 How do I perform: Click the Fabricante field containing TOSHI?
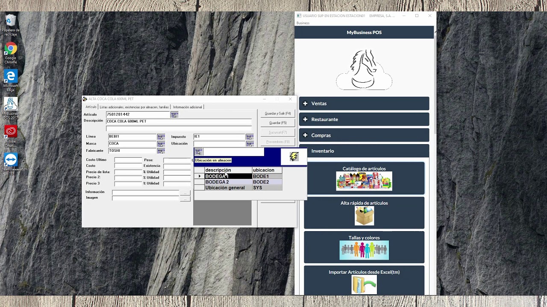(132, 151)
